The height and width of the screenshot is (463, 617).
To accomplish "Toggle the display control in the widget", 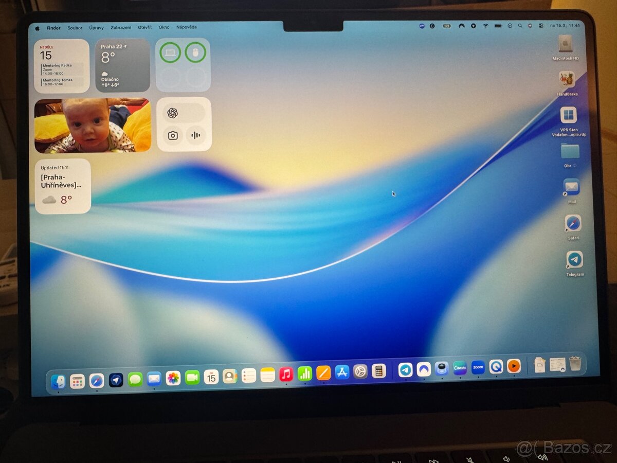I will (170, 52).
